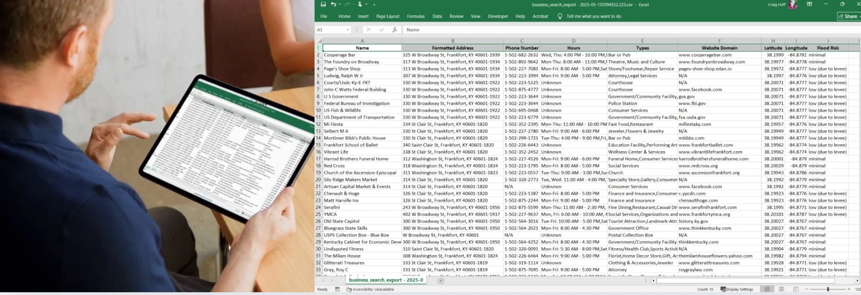Open the undo history dropdown arrow
Viewport: 861px width, 295px height.
click(x=339, y=5)
